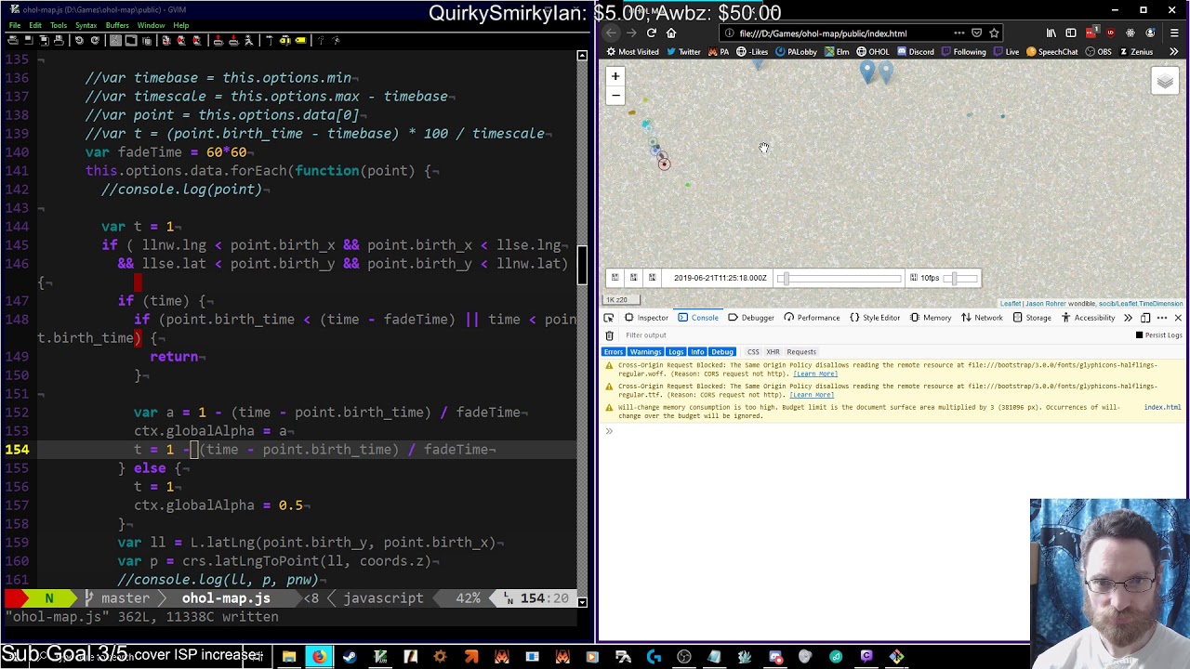Click the Open file icon in GVIM toolbar
The image size is (1190, 669).
pos(13,40)
